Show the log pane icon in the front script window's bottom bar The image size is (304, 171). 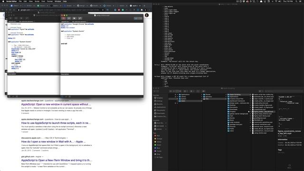click(70, 96)
